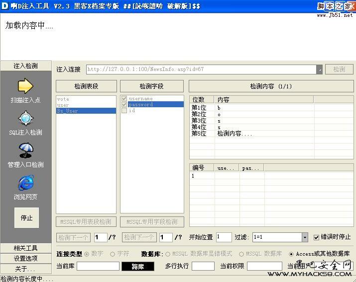356x282 pixels.
Task: Select the 数字 connection type radio
Action: [x=87, y=254]
